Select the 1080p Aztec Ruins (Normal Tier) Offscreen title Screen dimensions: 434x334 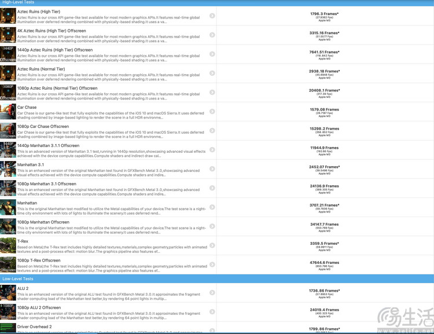pyautogui.click(x=57, y=88)
